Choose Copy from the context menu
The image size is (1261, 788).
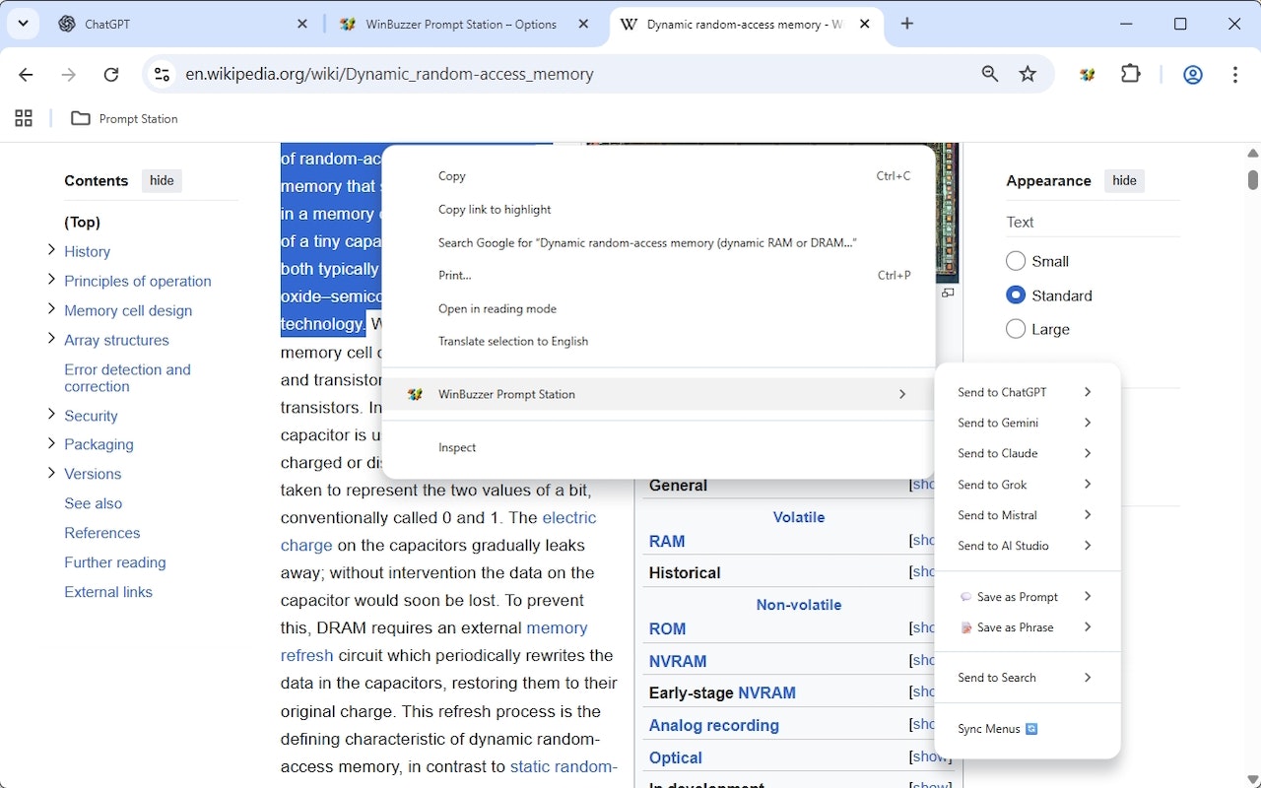(x=658, y=176)
